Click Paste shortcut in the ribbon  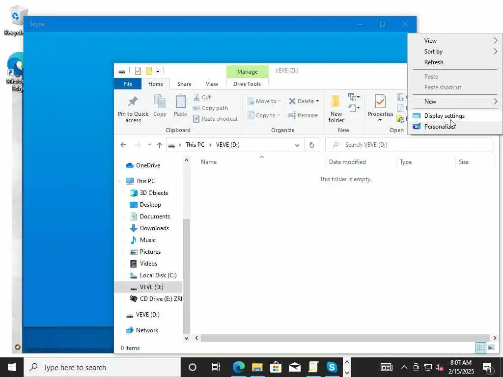216,119
